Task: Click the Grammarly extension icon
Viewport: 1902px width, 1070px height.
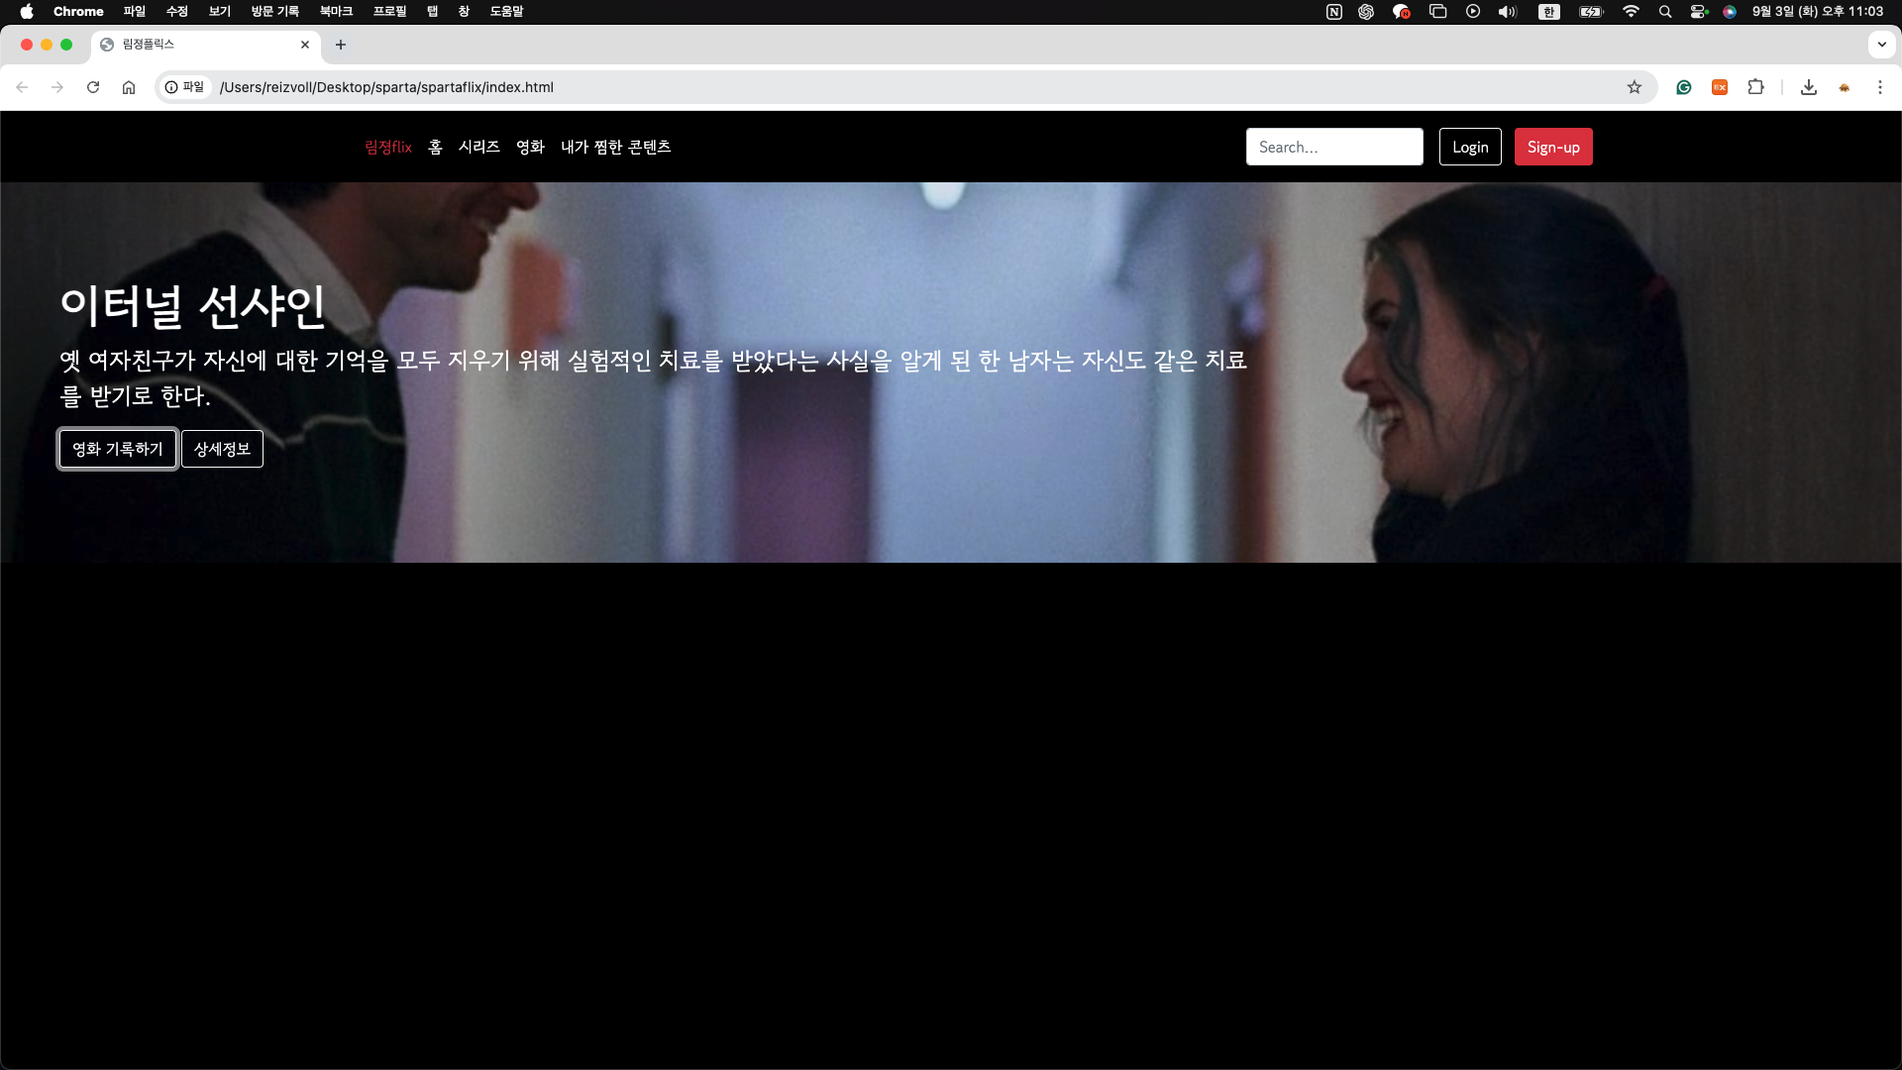Action: coord(1684,87)
